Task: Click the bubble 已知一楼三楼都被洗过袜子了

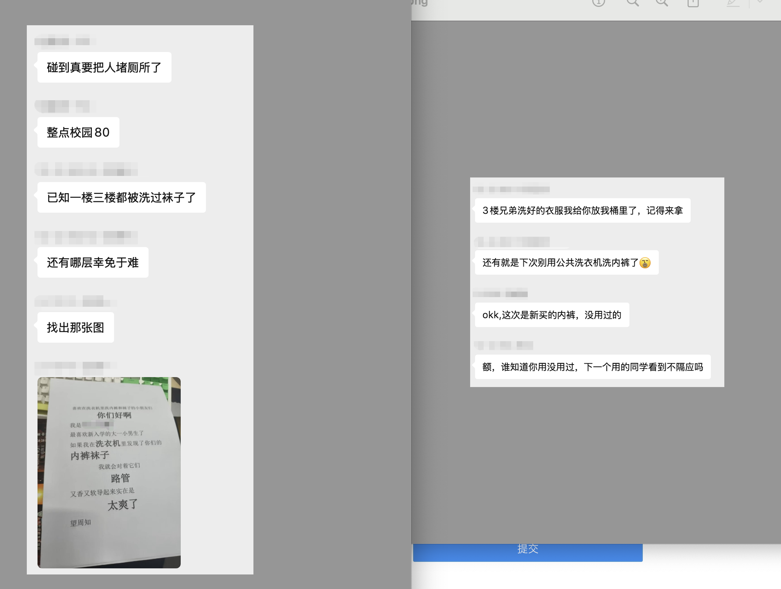Action: pos(121,197)
